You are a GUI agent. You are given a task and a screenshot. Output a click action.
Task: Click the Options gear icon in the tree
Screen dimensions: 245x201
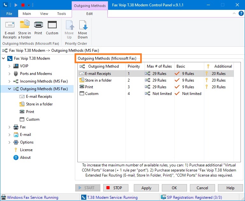[16, 142]
